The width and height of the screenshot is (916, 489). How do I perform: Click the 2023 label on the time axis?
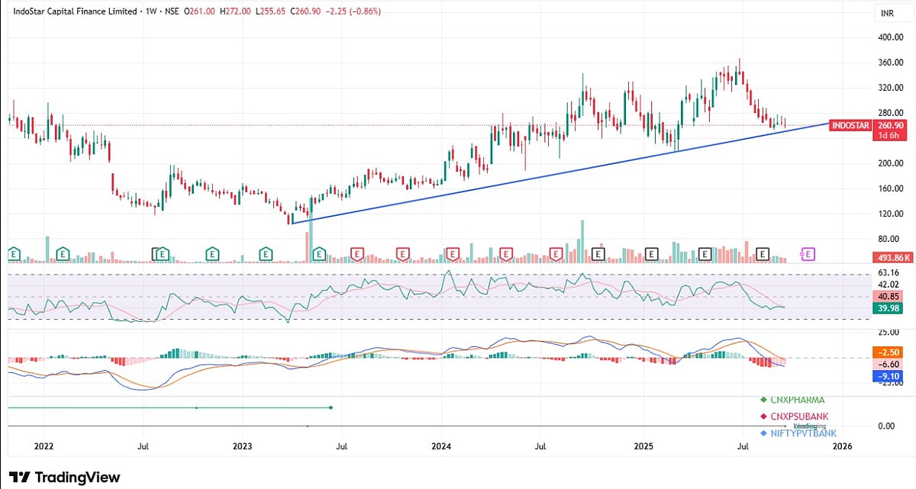(242, 445)
